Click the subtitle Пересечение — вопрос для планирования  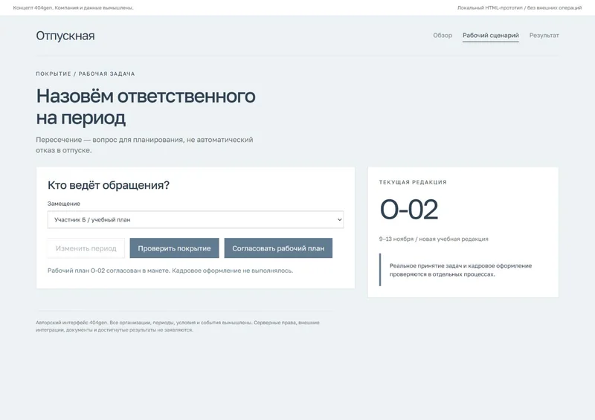pyautogui.click(x=144, y=144)
